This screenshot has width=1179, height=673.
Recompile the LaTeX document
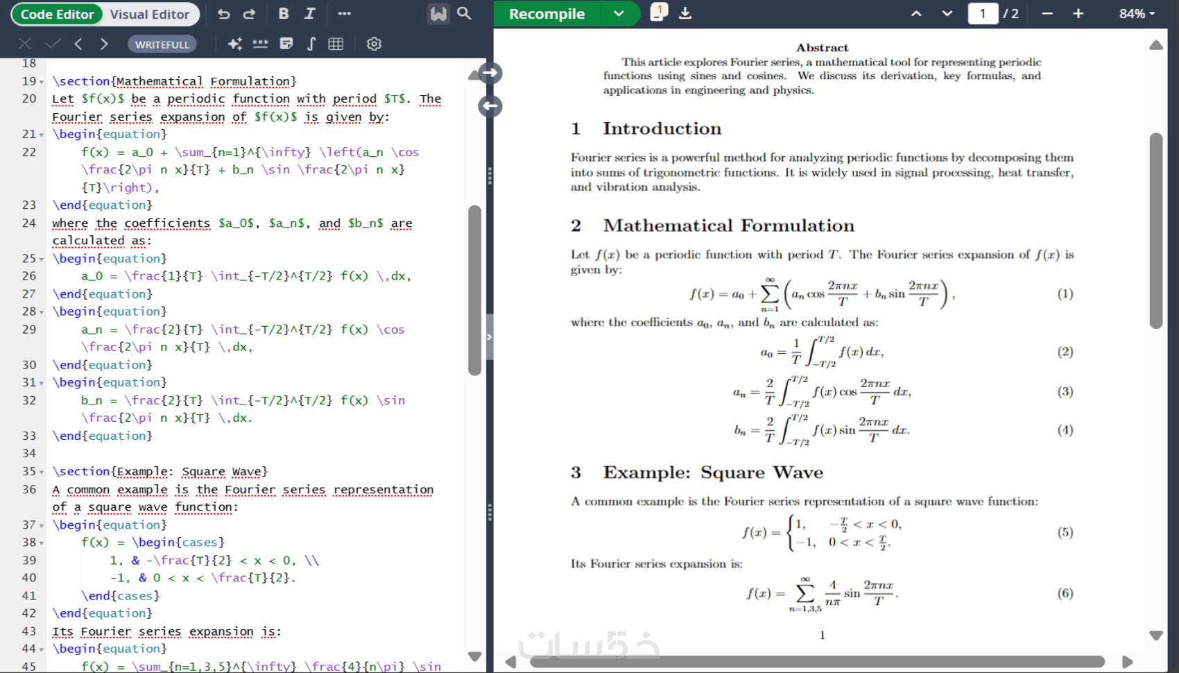tap(547, 14)
